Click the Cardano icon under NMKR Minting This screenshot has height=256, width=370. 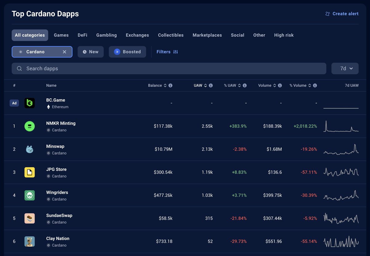[x=48, y=130]
